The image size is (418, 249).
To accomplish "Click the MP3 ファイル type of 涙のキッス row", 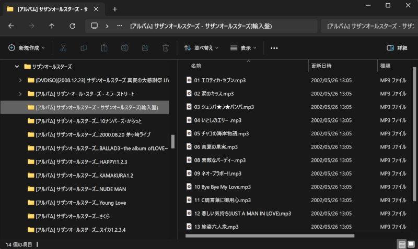I will tap(393, 94).
